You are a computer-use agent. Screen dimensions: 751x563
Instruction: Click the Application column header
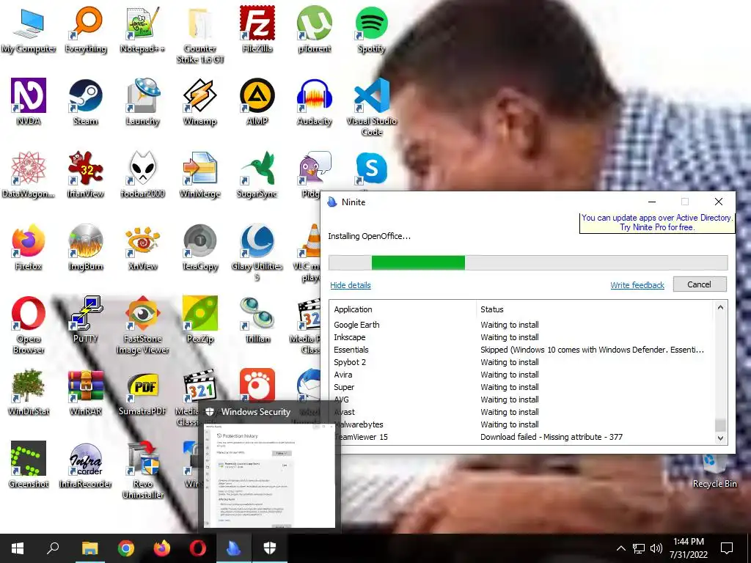pos(403,309)
